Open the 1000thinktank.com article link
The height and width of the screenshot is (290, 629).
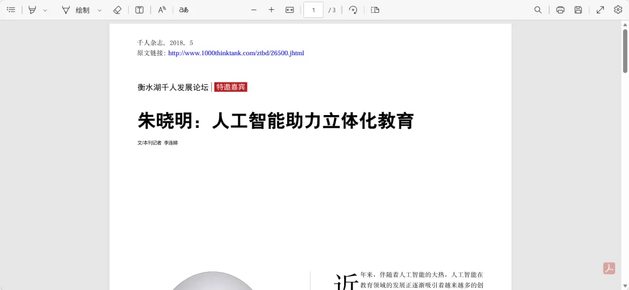pyautogui.click(x=236, y=53)
